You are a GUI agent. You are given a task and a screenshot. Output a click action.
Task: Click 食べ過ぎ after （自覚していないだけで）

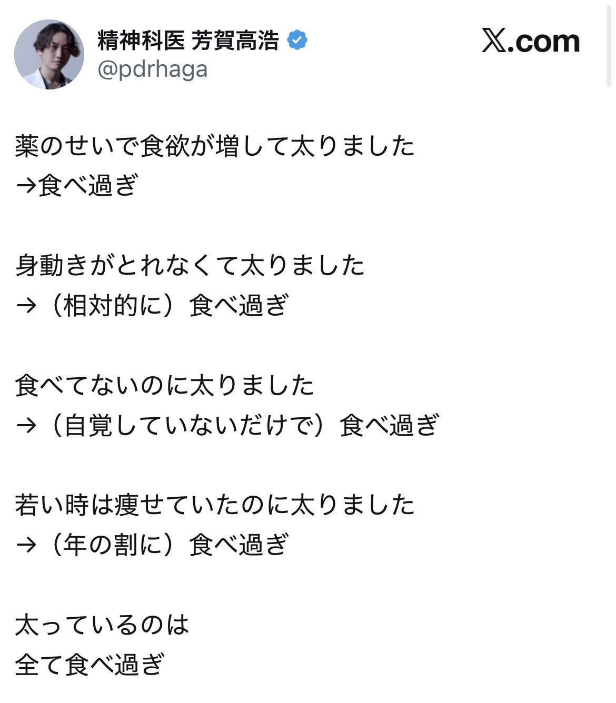point(389,425)
